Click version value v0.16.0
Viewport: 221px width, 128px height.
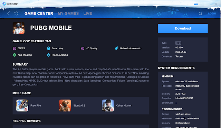click(x=179, y=47)
